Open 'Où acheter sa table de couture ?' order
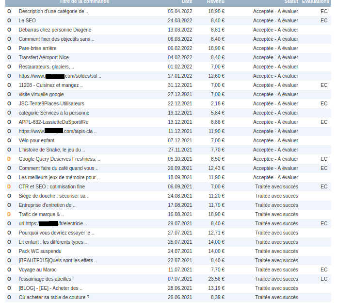 54,297
